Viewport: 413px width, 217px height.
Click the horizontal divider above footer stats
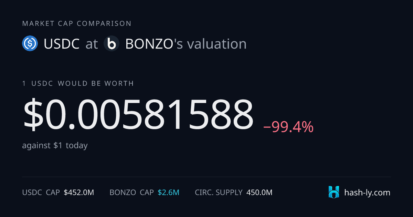coord(206,177)
